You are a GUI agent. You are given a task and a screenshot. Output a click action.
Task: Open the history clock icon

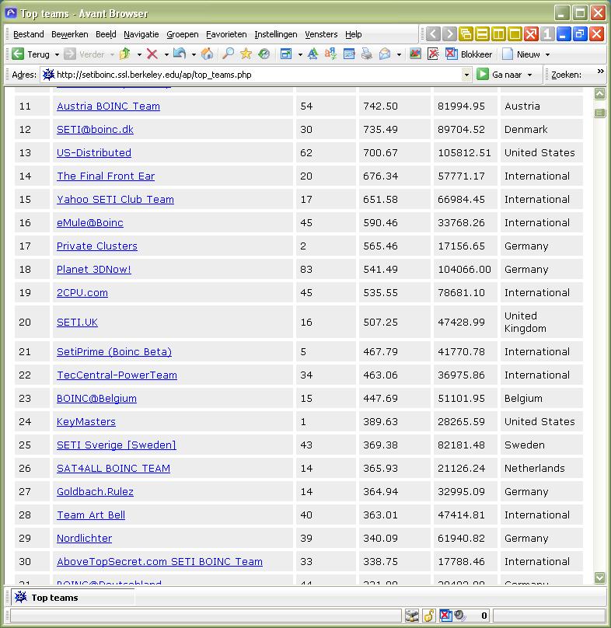264,54
